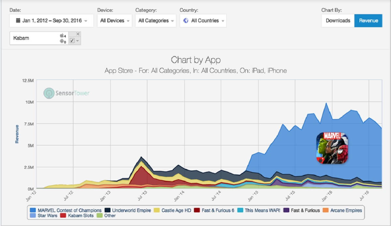Click the 'App Store - For: All Categories' subtitle
Viewport: 391px width, 226px height.
195,71
